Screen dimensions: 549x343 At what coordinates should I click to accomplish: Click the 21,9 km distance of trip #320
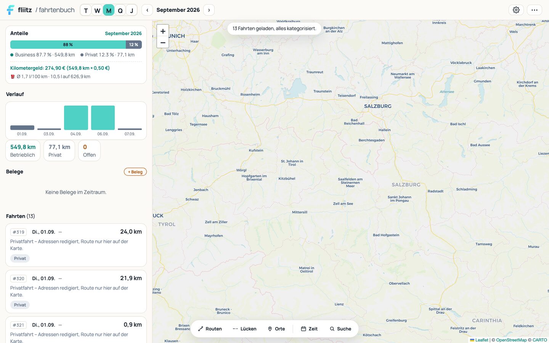coord(131,278)
